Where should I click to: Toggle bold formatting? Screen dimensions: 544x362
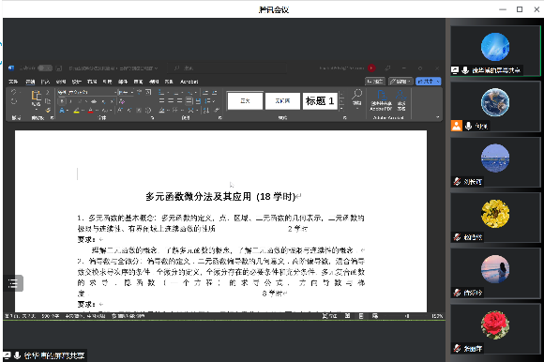62,101
